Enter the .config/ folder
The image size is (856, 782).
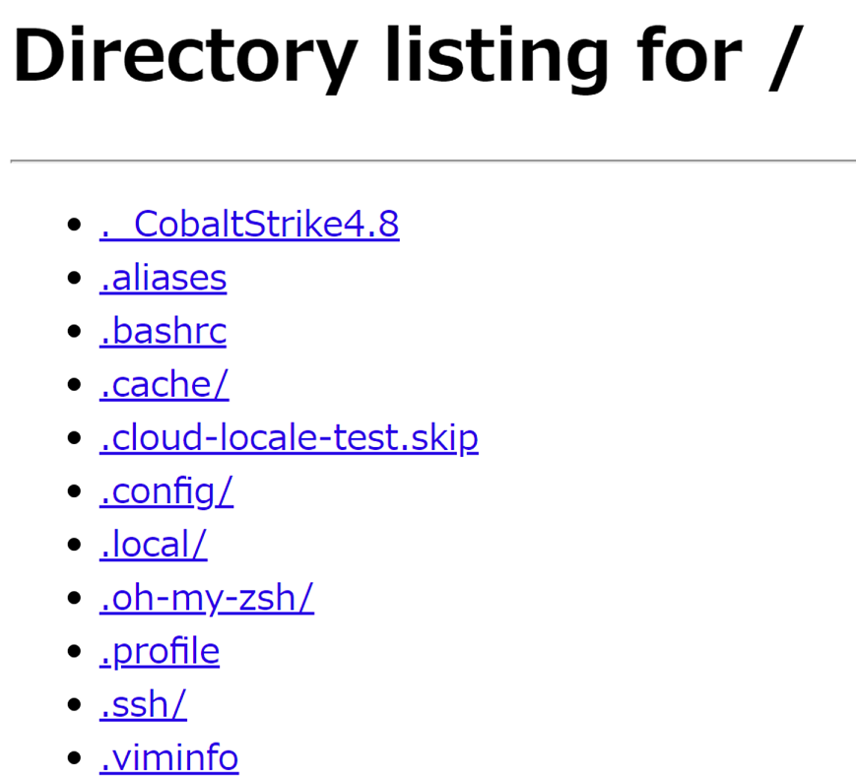[166, 490]
